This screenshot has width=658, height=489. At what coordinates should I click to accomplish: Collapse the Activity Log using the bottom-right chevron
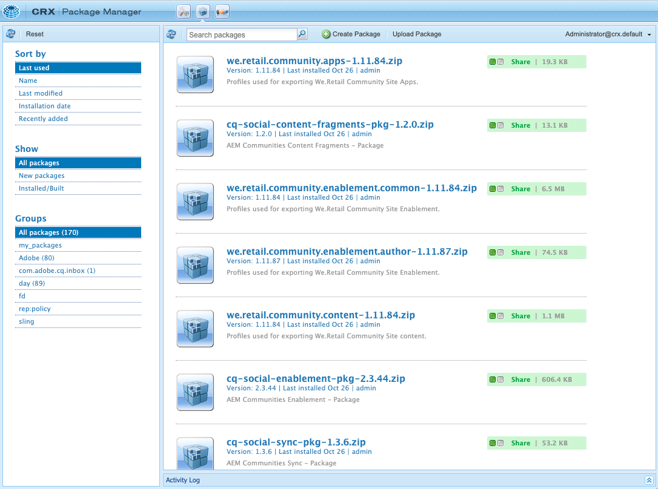coord(650,480)
